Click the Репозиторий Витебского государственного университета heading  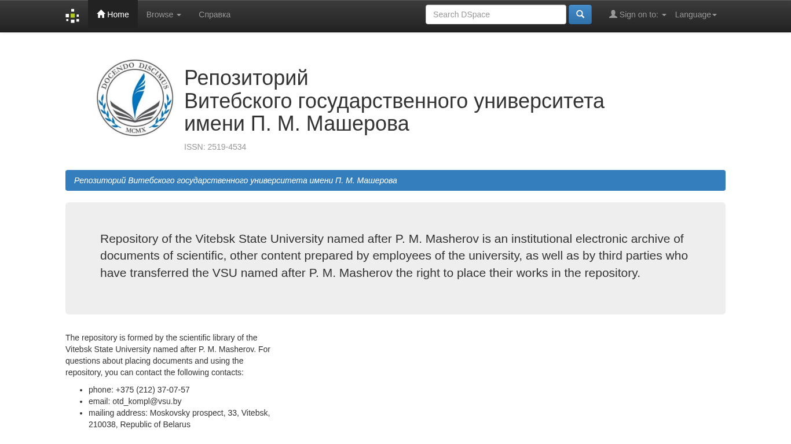point(394,101)
